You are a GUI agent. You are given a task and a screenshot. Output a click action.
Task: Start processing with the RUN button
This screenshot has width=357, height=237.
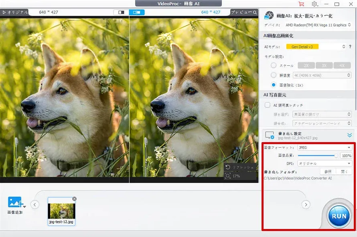pos(339,216)
